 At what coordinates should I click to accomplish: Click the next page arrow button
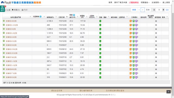pyautogui.click(x=142, y=10)
